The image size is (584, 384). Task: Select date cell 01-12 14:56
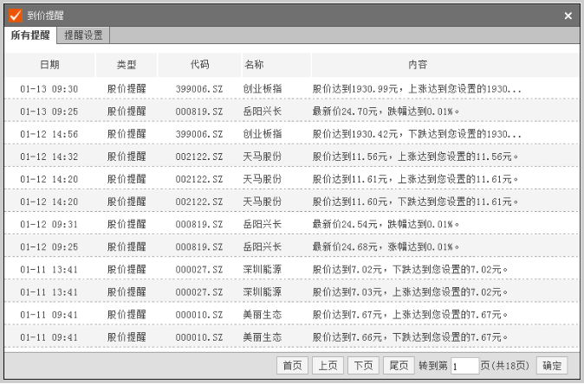point(49,134)
